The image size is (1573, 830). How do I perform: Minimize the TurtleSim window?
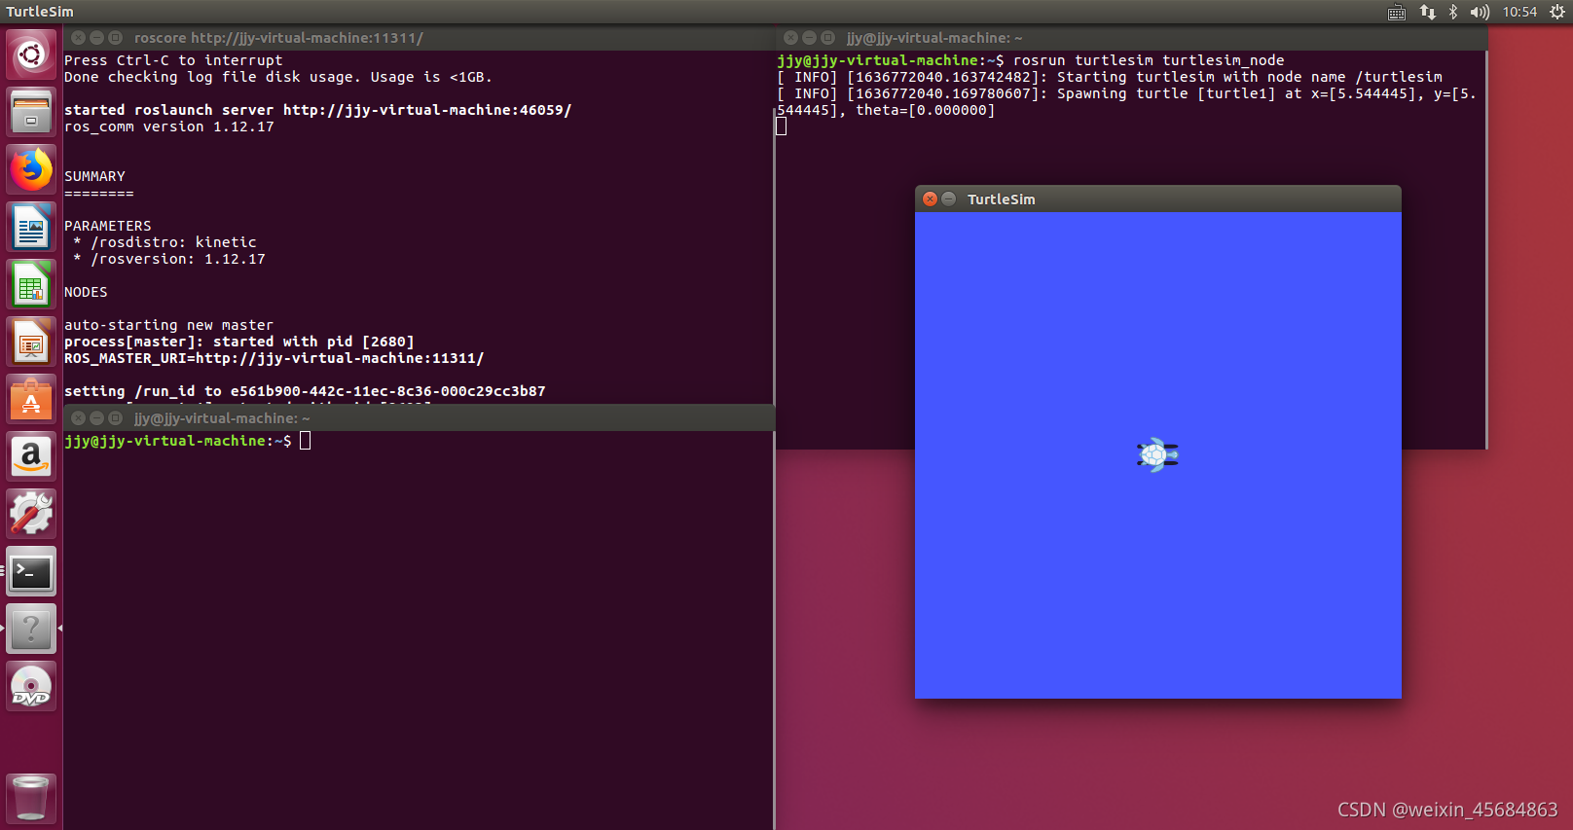[x=948, y=198]
